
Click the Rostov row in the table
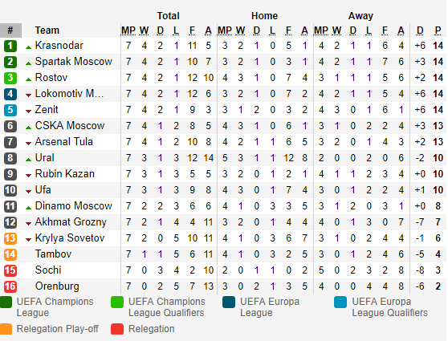coord(223,78)
